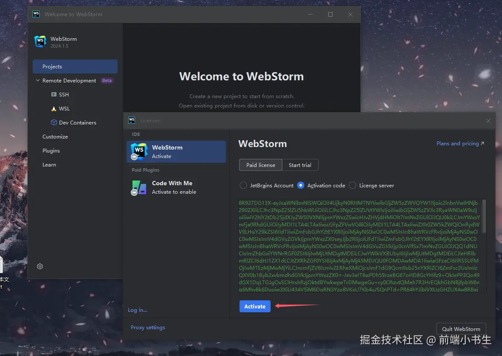The width and height of the screenshot is (502, 356).
Task: Open the Learn section
Action: (49, 164)
